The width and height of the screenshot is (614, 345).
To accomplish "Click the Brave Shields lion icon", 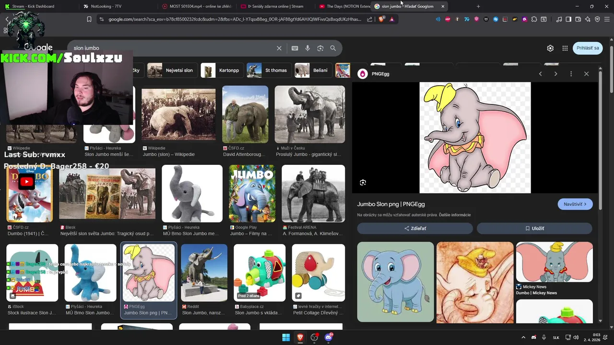I will pyautogui.click(x=381, y=19).
